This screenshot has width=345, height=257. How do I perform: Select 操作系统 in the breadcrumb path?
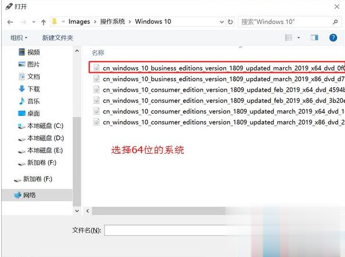tap(113, 22)
